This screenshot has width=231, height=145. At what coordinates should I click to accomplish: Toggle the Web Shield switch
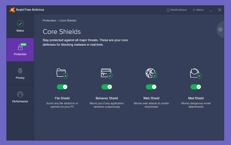pyautogui.click(x=151, y=87)
